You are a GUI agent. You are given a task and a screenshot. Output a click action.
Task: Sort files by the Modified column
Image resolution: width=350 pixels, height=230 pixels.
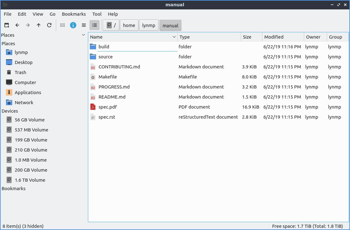pyautogui.click(x=283, y=37)
